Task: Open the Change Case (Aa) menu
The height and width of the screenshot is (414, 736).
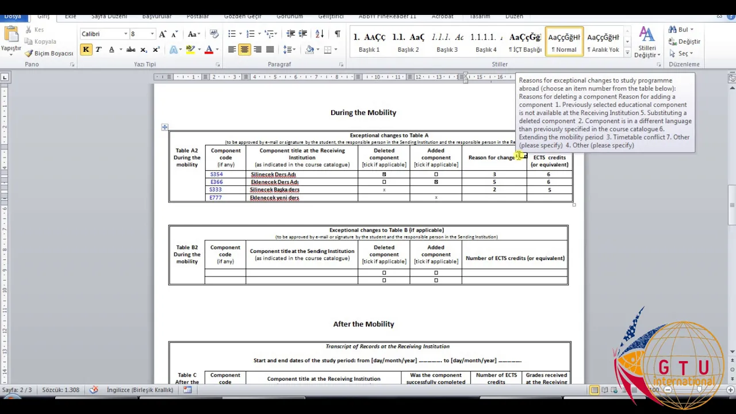Action: tap(194, 34)
